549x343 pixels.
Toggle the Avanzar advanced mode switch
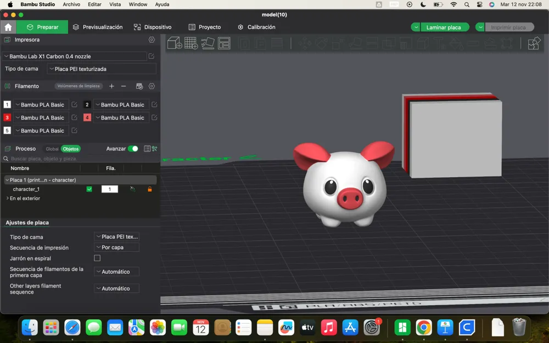(133, 149)
